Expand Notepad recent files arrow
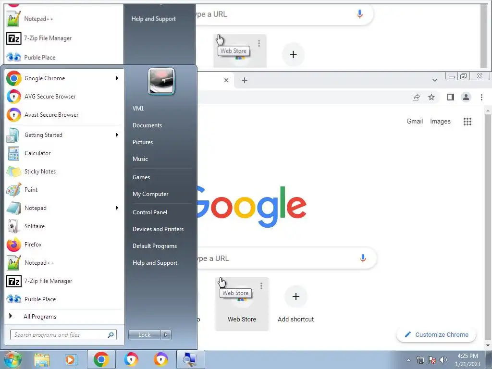 pyautogui.click(x=117, y=208)
